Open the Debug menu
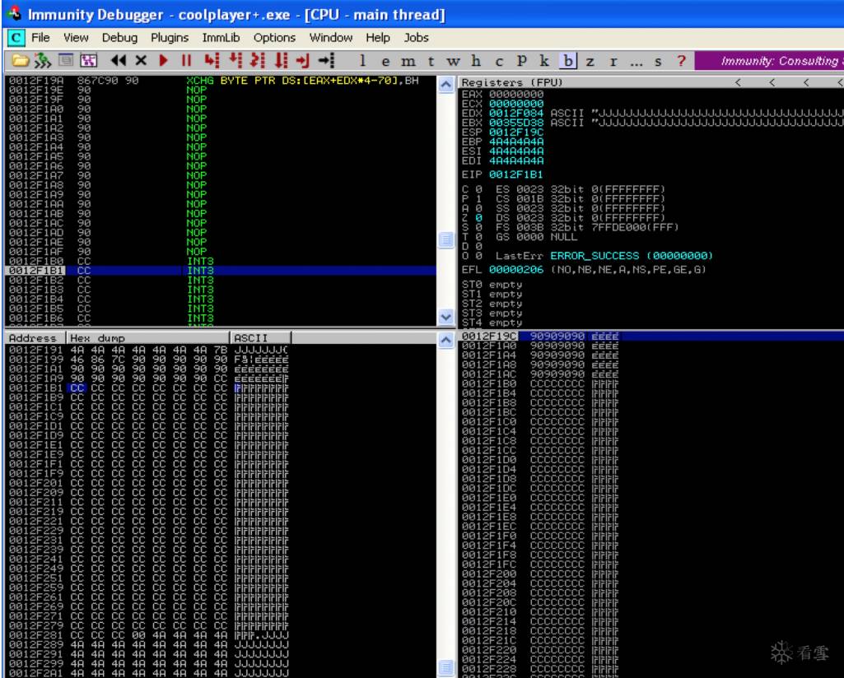This screenshot has width=844, height=678. point(119,38)
